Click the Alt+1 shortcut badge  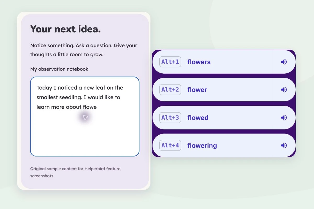pyautogui.click(x=170, y=62)
